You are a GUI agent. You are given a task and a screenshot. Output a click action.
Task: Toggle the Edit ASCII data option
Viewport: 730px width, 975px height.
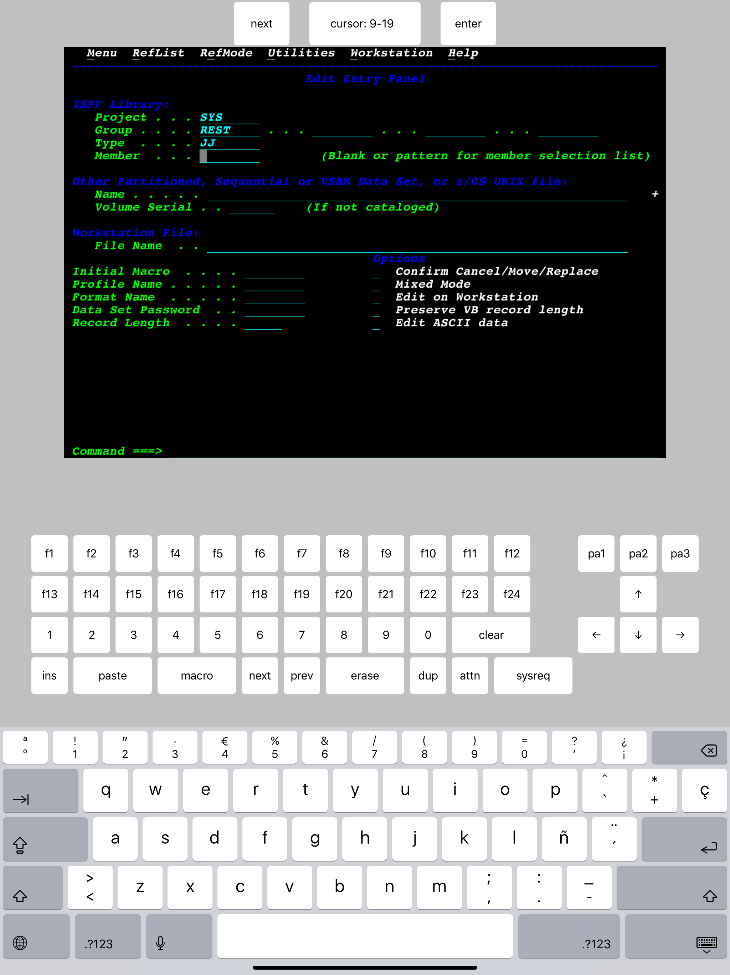click(376, 323)
